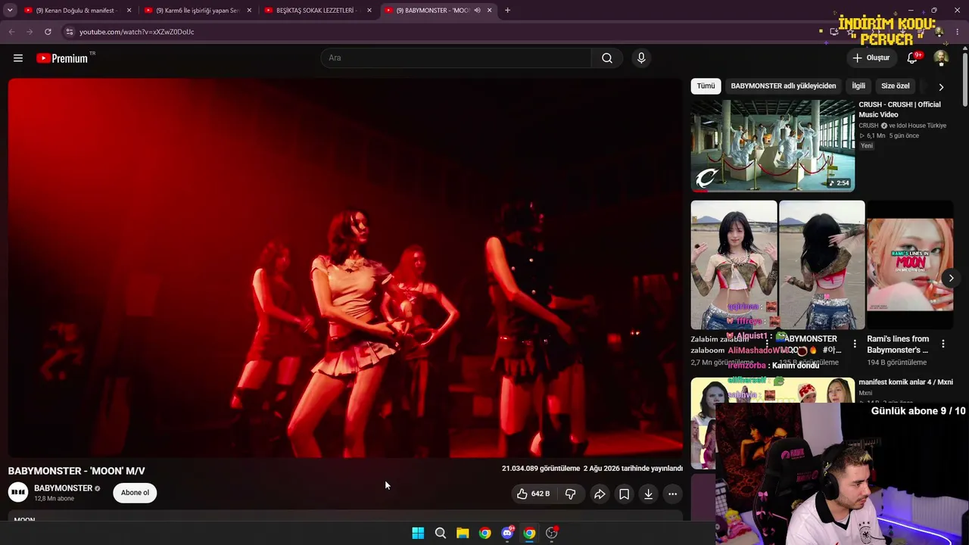Image resolution: width=969 pixels, height=545 pixels.
Task: Share the video via arrow icon
Action: 600,494
